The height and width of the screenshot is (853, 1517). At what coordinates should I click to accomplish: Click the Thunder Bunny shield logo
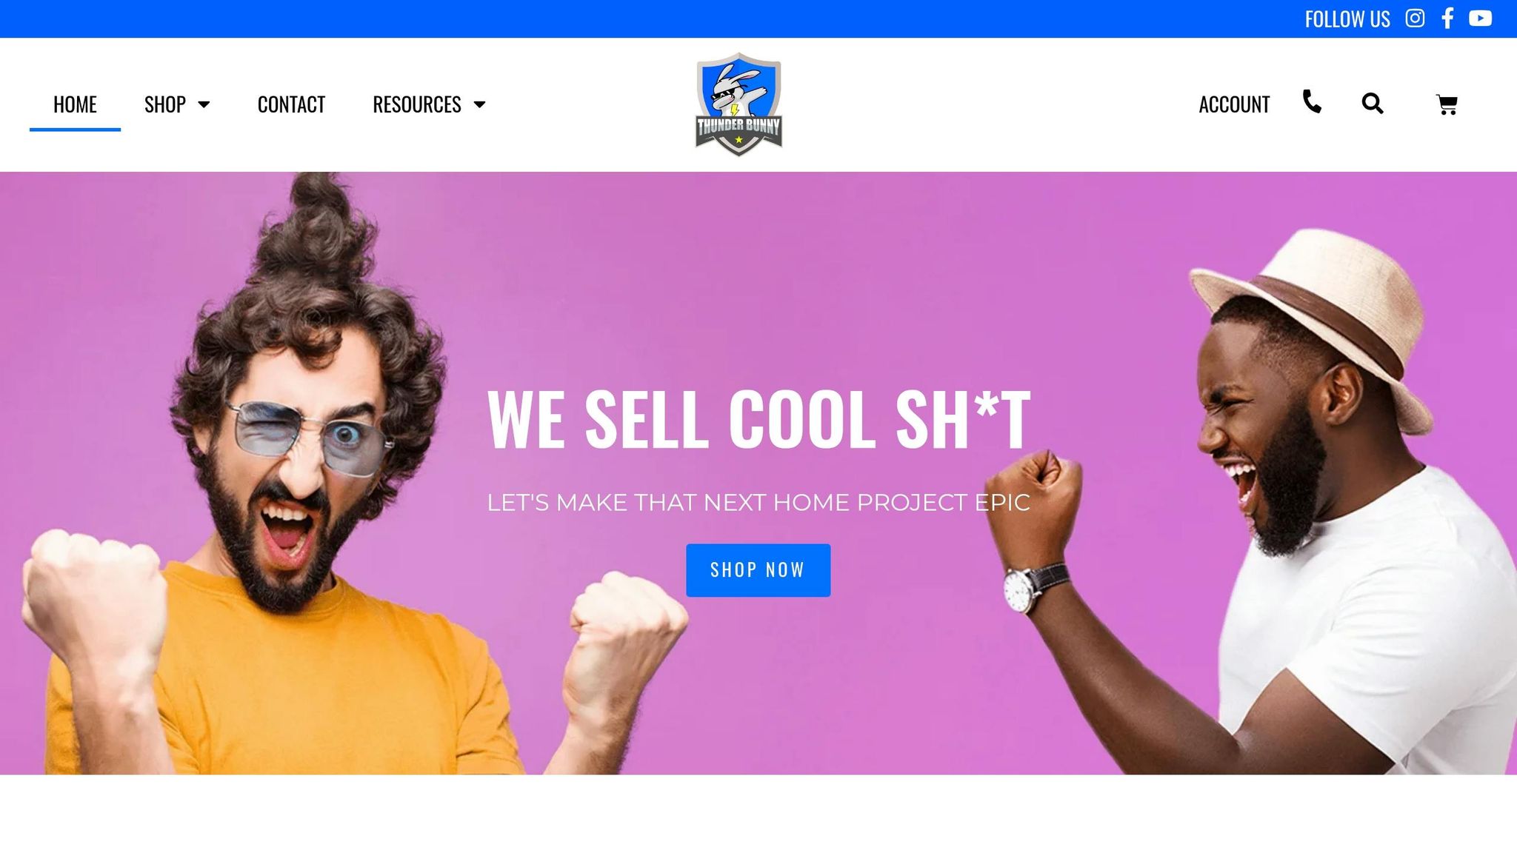pyautogui.click(x=739, y=104)
